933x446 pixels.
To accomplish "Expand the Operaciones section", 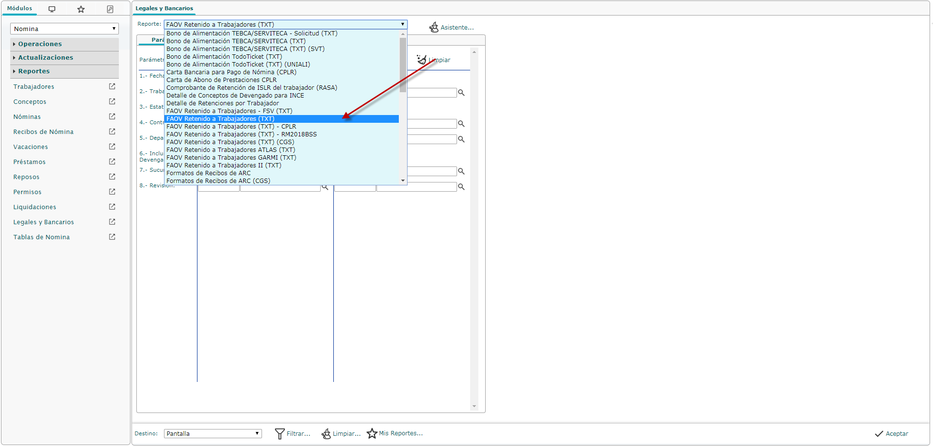I will [x=65, y=44].
